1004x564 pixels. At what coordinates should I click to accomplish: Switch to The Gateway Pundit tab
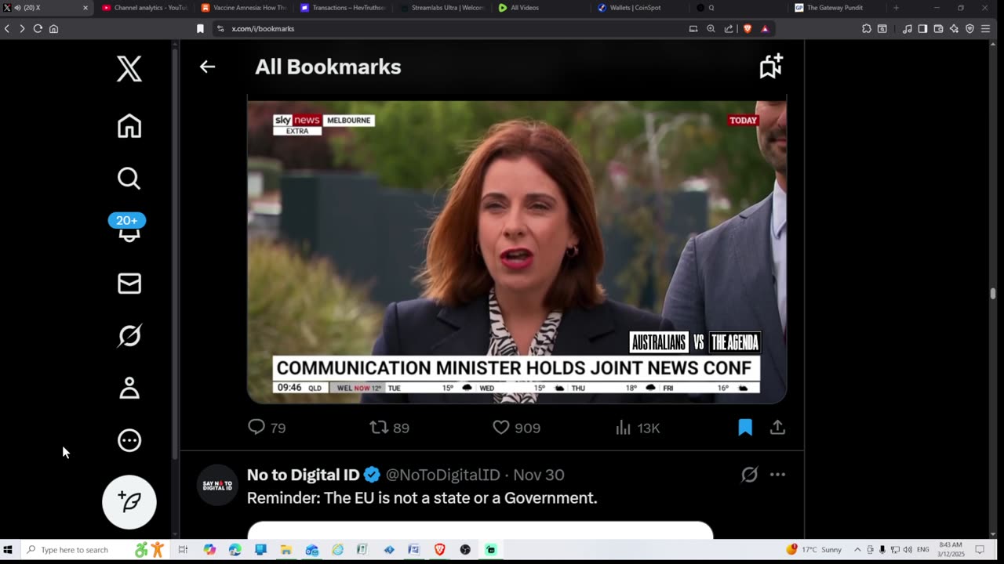click(x=837, y=8)
